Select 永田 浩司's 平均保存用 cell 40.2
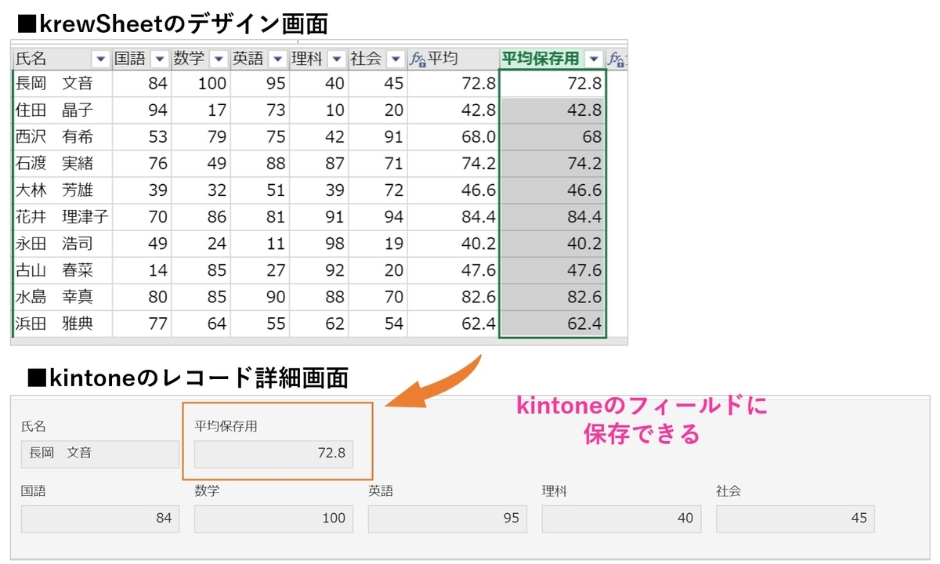This screenshot has height=564, width=940. [552, 244]
